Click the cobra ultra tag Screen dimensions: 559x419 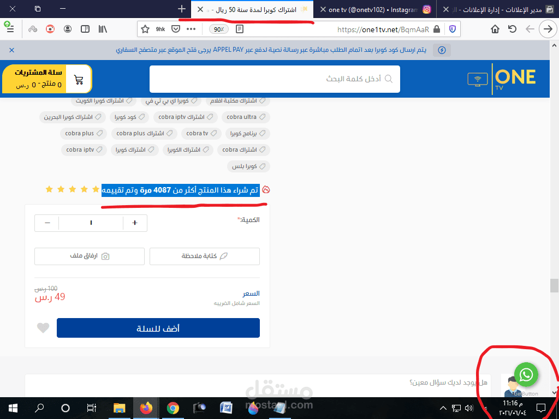point(246,117)
